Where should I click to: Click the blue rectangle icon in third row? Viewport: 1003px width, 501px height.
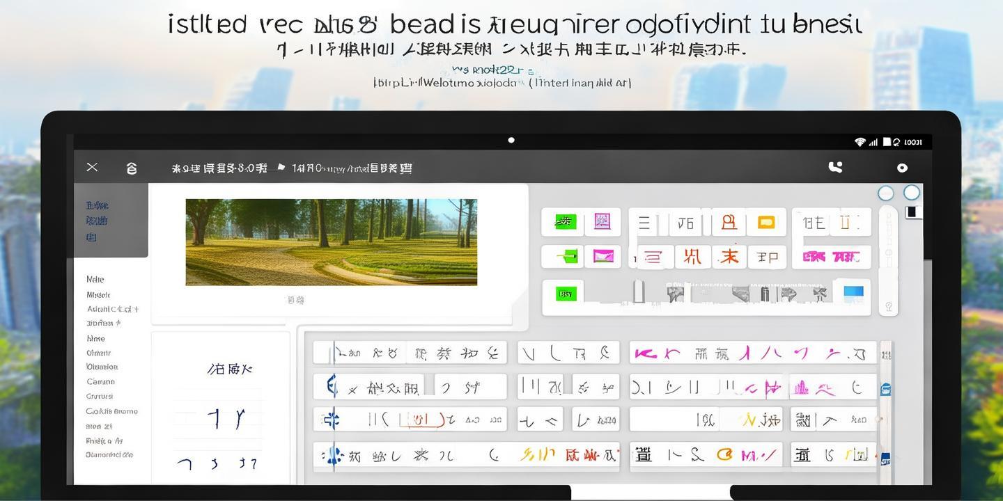pyautogui.click(x=853, y=292)
